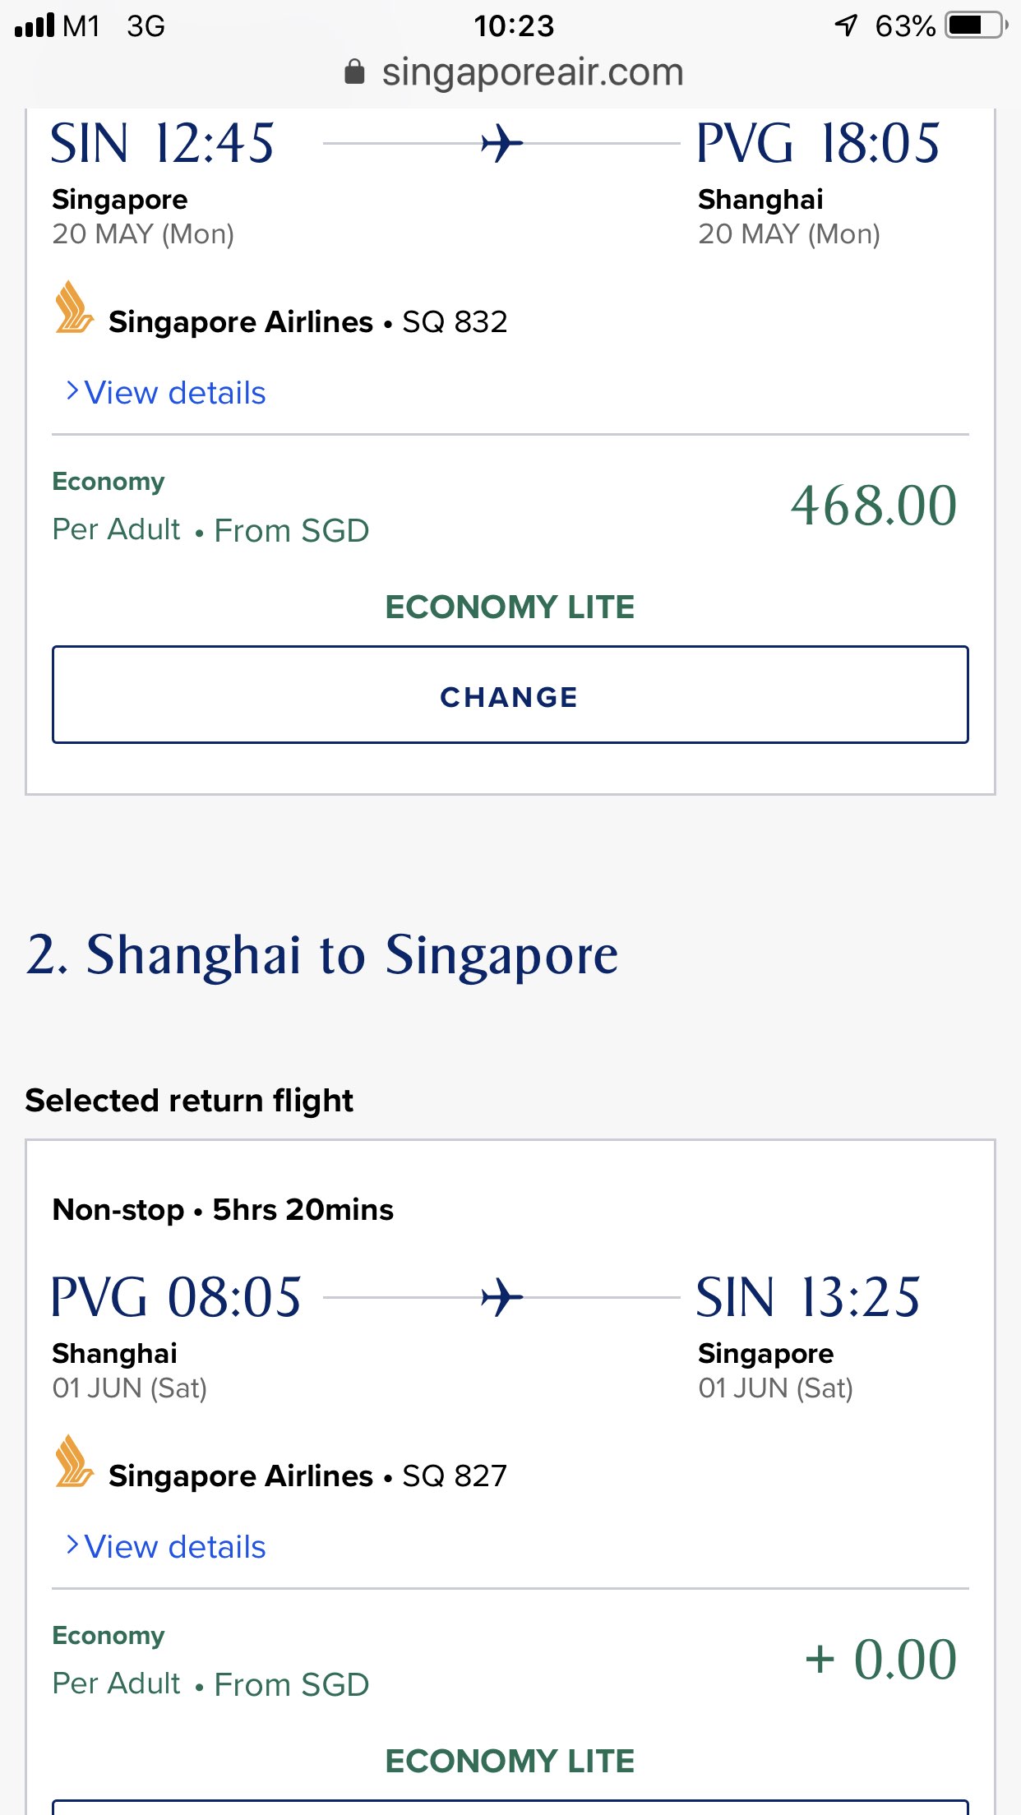Tap the 468.00 fare price

pos(873,505)
